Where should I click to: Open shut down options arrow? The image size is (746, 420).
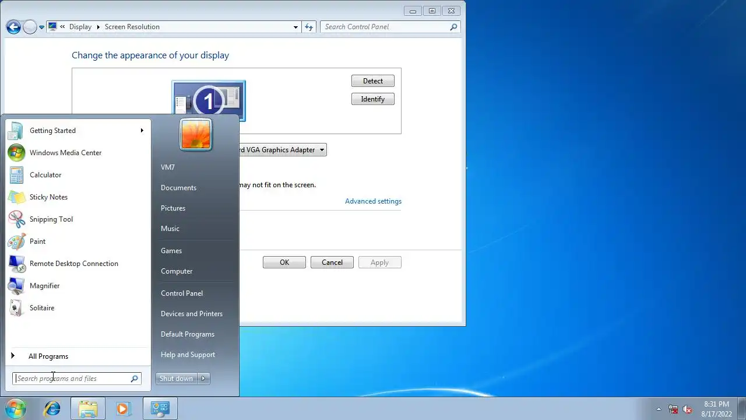click(x=203, y=379)
